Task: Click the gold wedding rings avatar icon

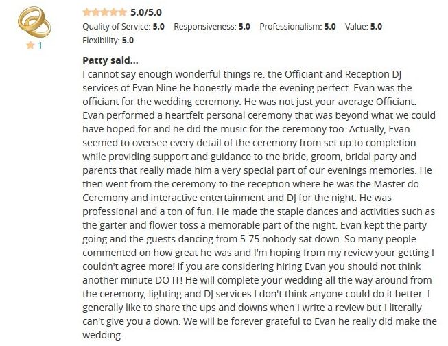Action: coord(34,23)
